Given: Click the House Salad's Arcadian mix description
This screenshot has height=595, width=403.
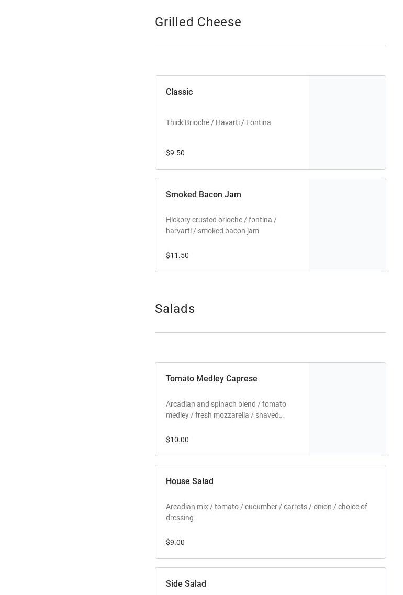Looking at the screenshot, I should 266,512.
